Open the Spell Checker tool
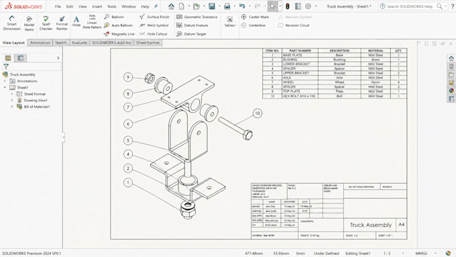The width and height of the screenshot is (456, 257). (46, 23)
